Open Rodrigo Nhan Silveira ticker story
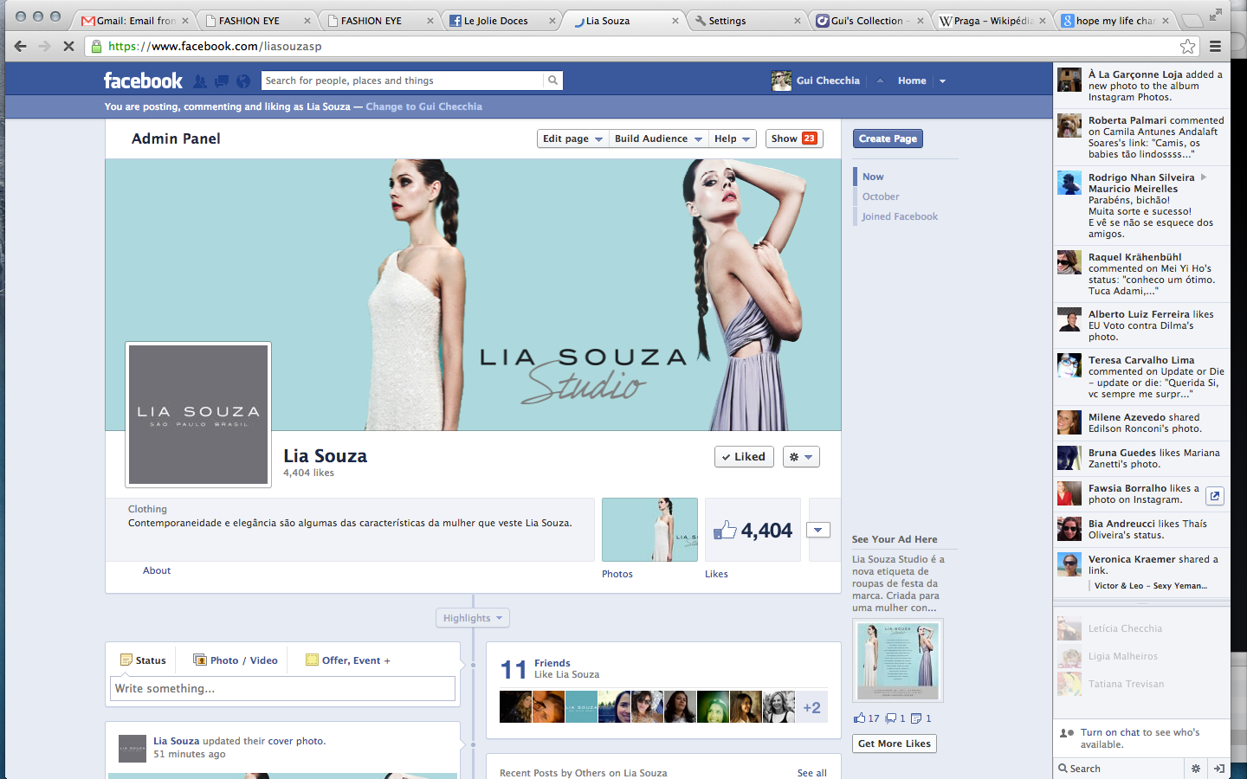Viewport: 1247px width, 779px height. point(1141,205)
